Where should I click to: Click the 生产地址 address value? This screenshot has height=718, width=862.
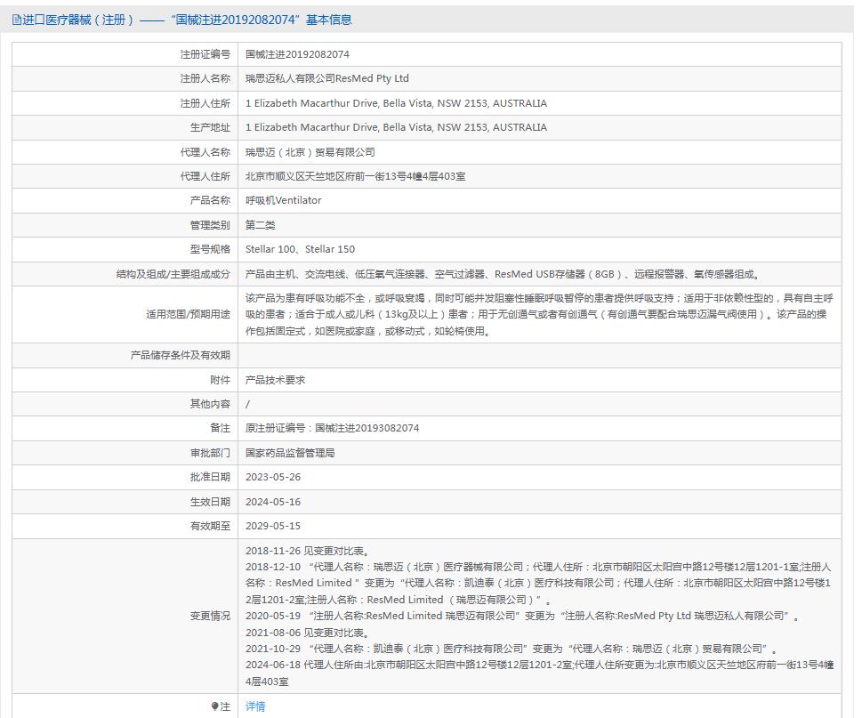pyautogui.click(x=396, y=127)
